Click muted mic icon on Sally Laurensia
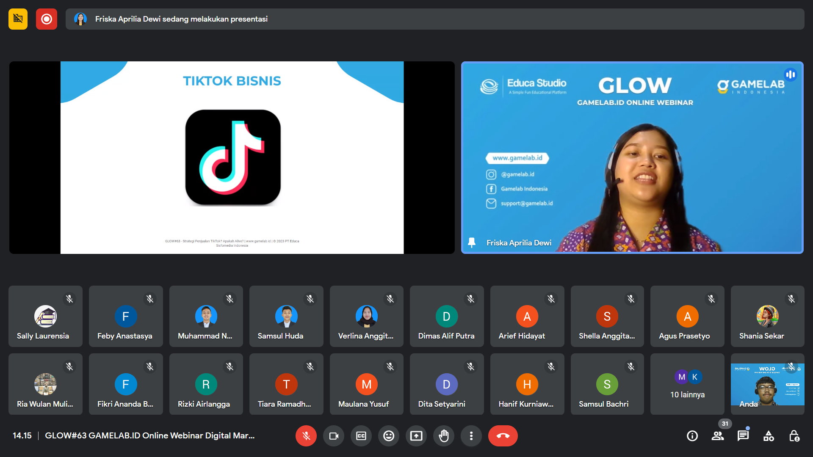This screenshot has height=457, width=813. [x=69, y=299]
